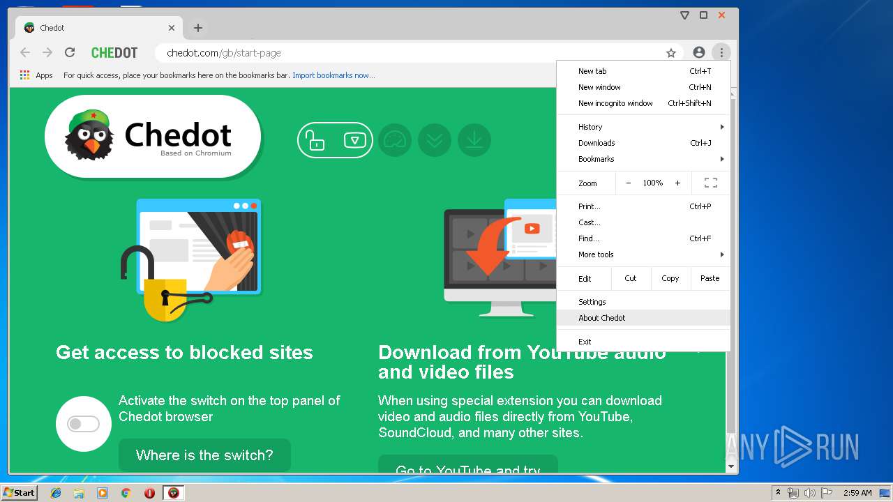Click Cut in the Edit row
Screen dimensions: 893x502
(631, 278)
